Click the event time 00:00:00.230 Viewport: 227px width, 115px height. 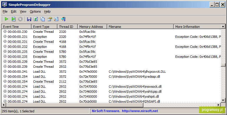click(17, 32)
